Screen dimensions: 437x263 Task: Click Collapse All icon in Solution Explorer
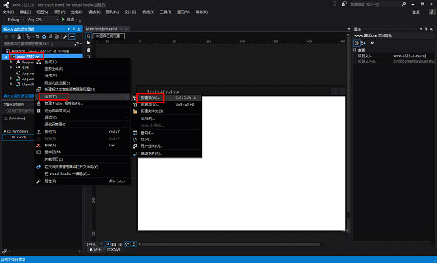coord(50,36)
